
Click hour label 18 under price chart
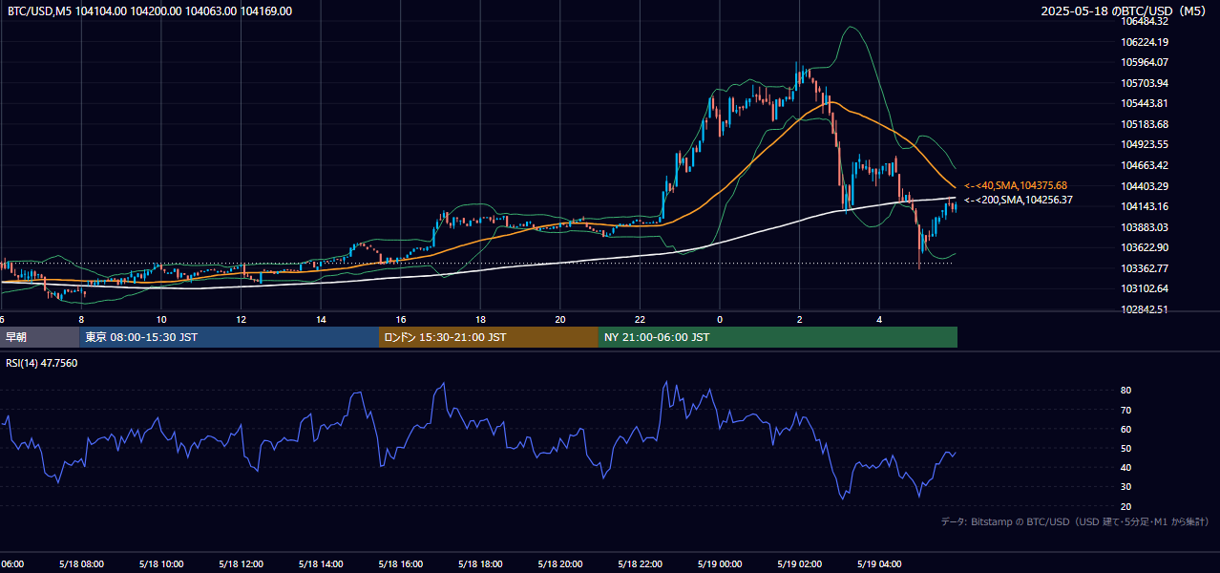[x=480, y=320]
